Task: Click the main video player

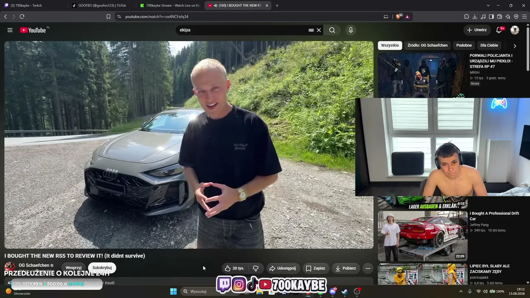Action: point(189,145)
